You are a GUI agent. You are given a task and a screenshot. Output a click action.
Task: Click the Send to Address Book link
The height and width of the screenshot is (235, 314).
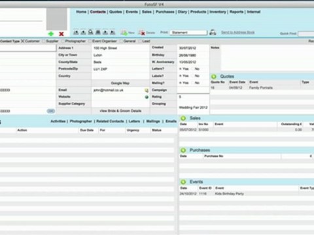point(238,33)
